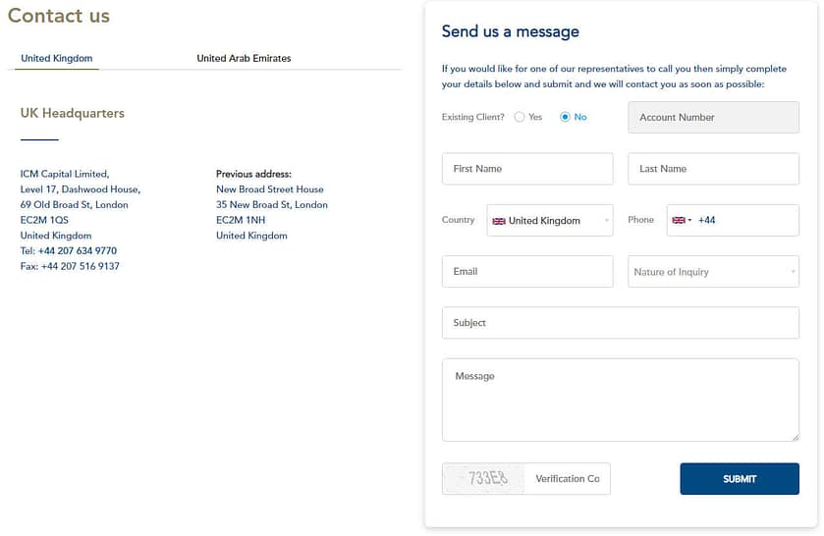The height and width of the screenshot is (536, 824).
Task: Select Yes for Existing Client
Action: pyautogui.click(x=520, y=117)
